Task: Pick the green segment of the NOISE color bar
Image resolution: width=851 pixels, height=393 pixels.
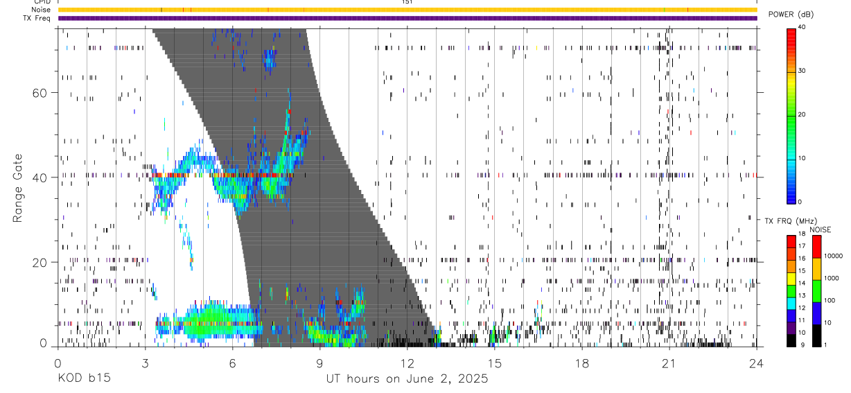Action: point(816,291)
